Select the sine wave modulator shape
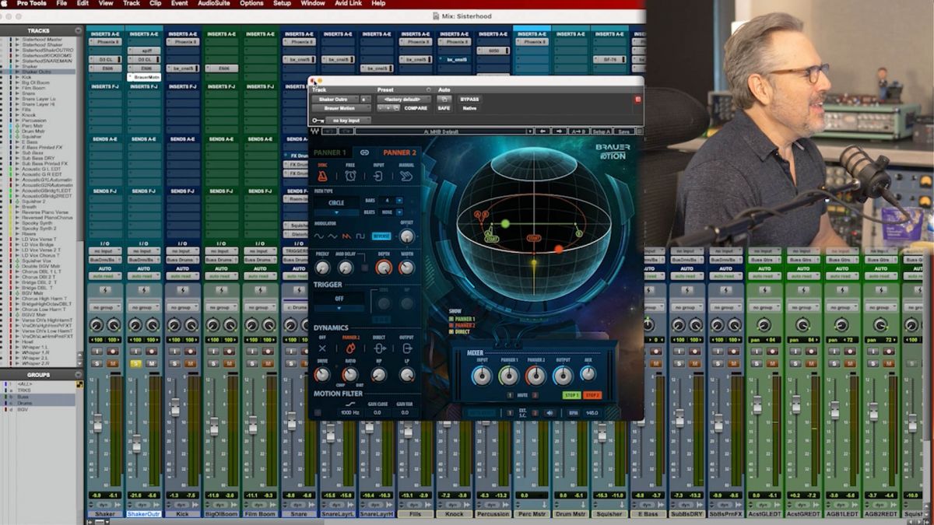This screenshot has width=934, height=525. pos(318,236)
